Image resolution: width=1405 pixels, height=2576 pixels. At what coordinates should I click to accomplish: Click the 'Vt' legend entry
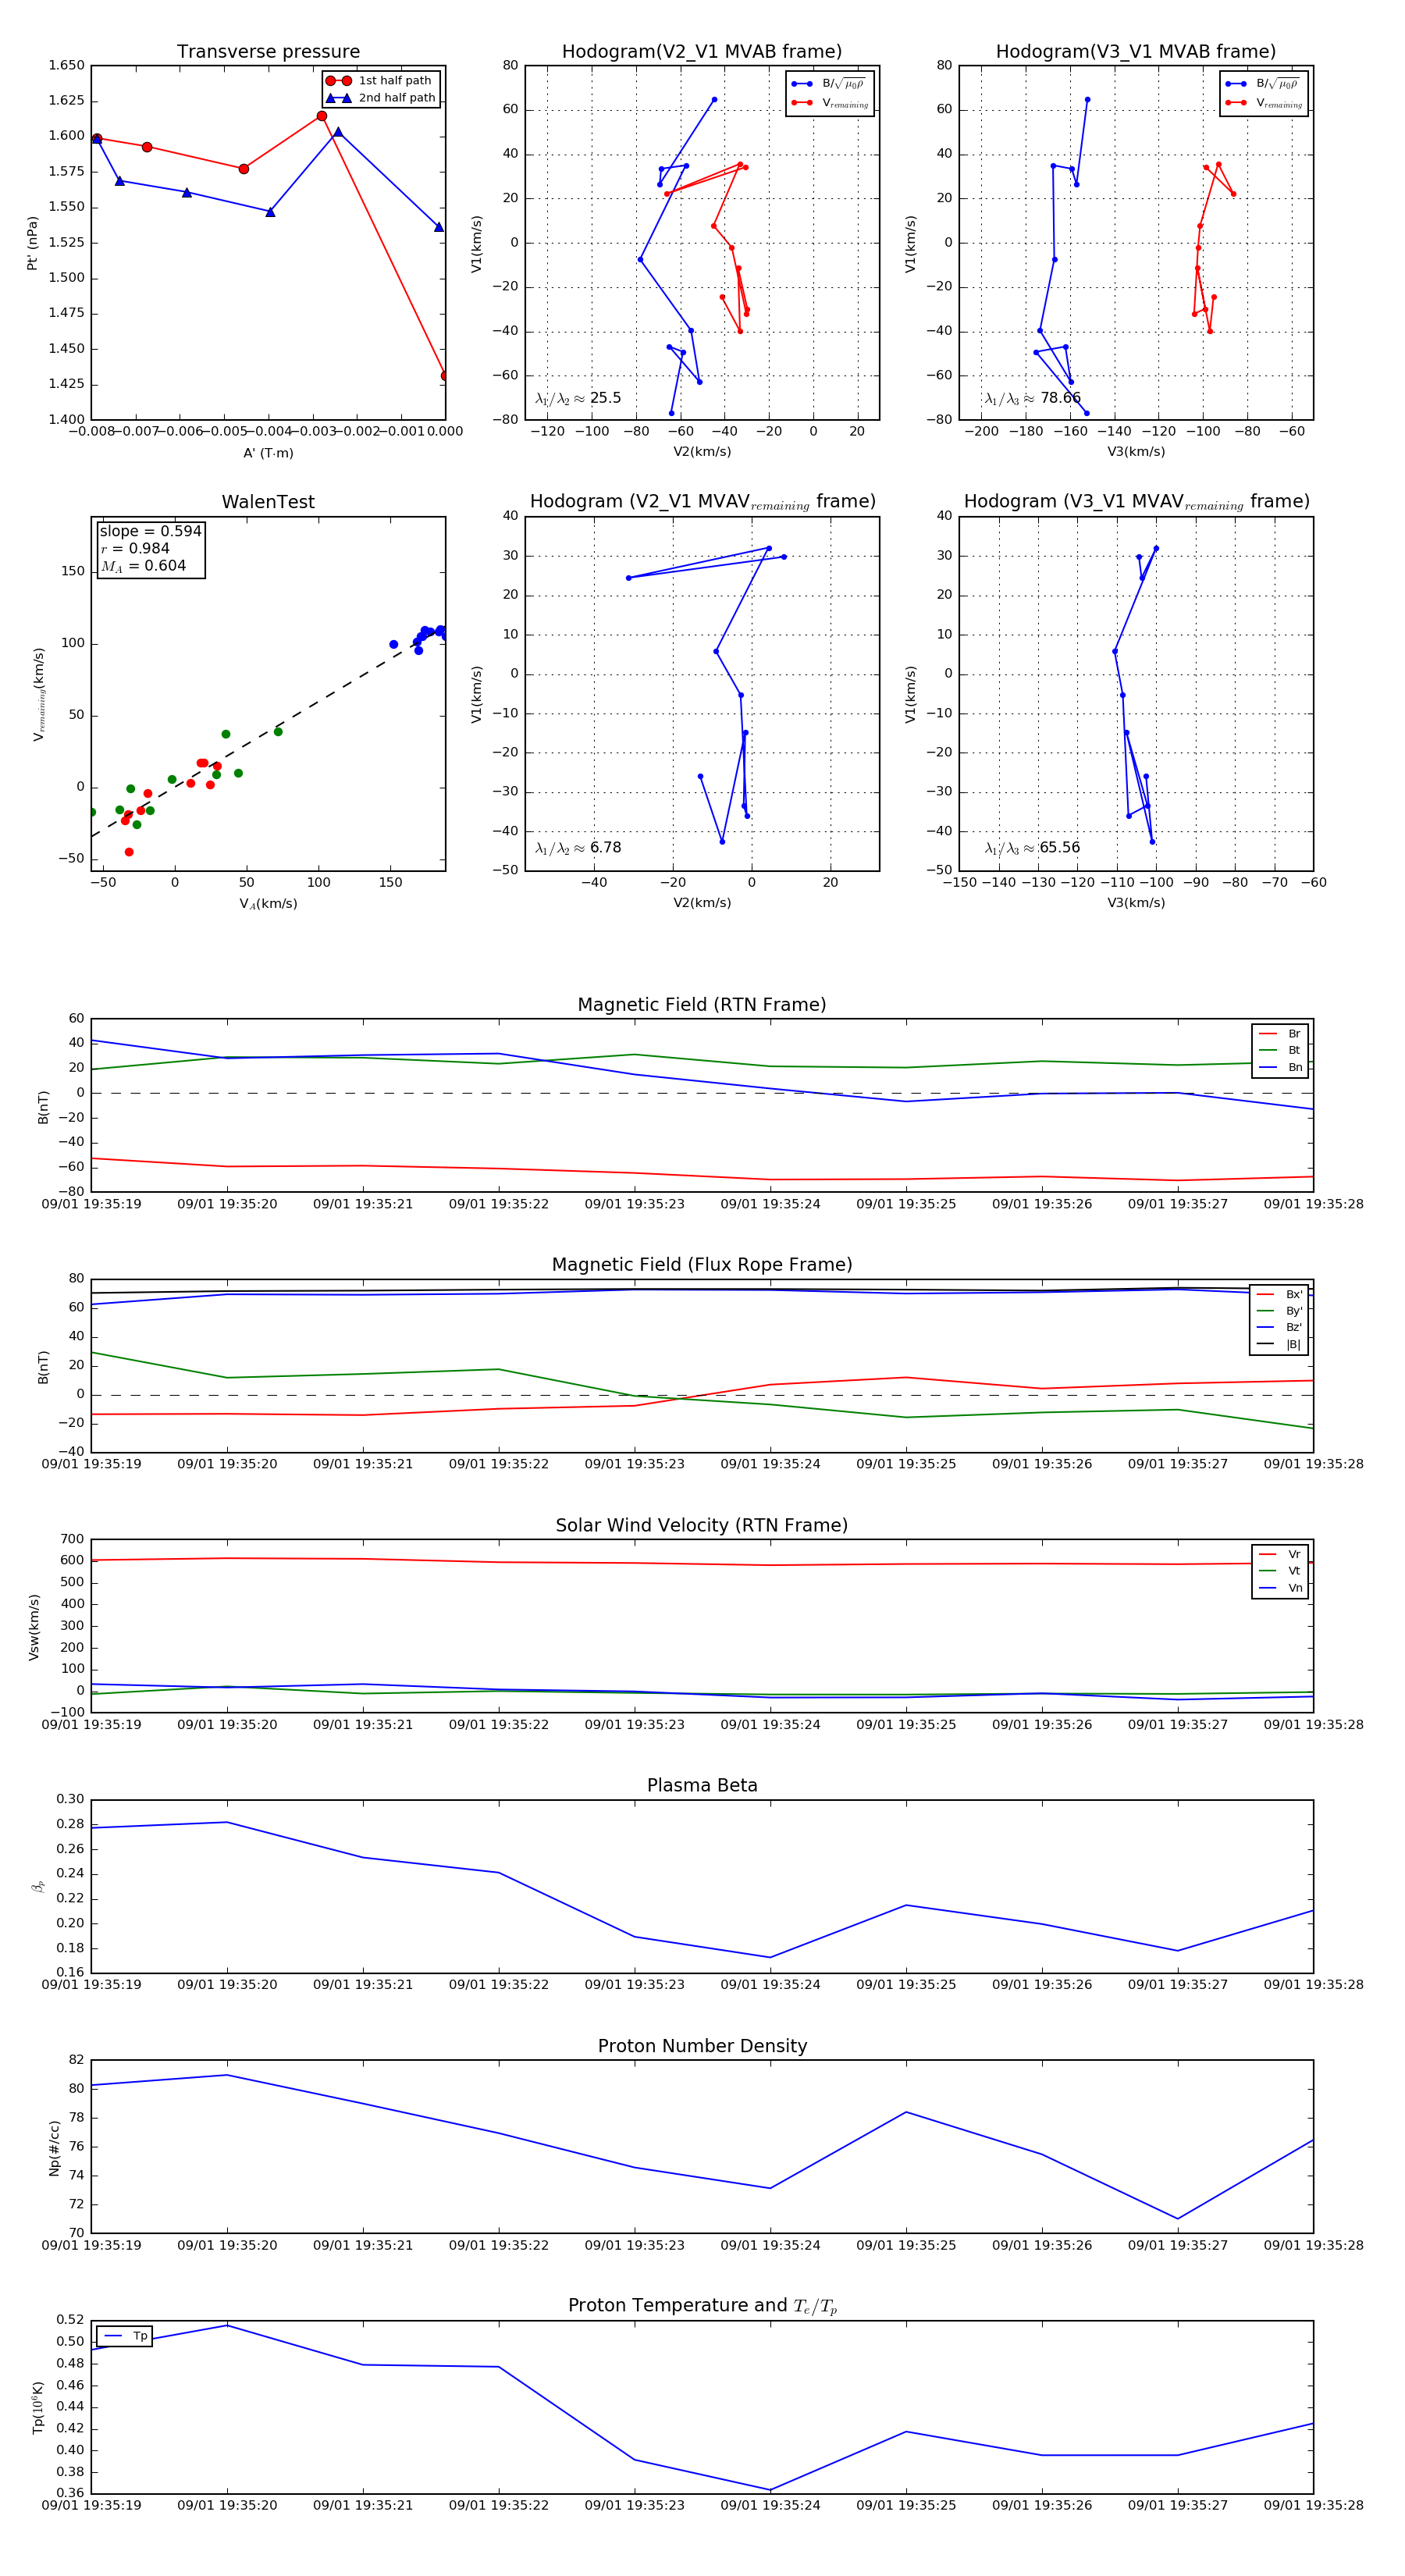(1280, 1571)
